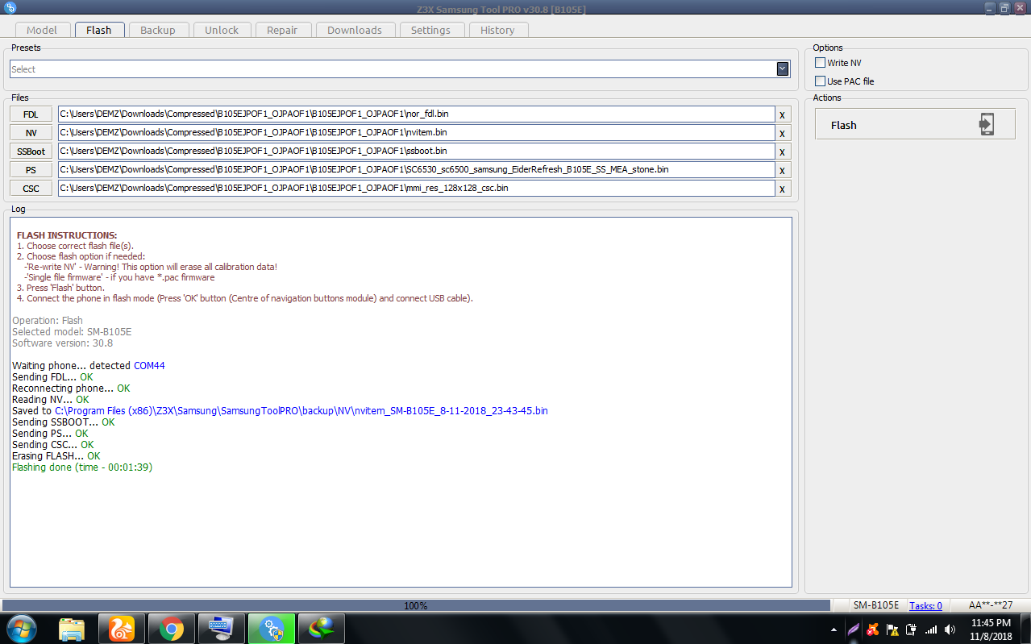Click 'Flashing done (time - 00:01:39)' log line
The width and height of the screenshot is (1031, 644).
point(82,467)
